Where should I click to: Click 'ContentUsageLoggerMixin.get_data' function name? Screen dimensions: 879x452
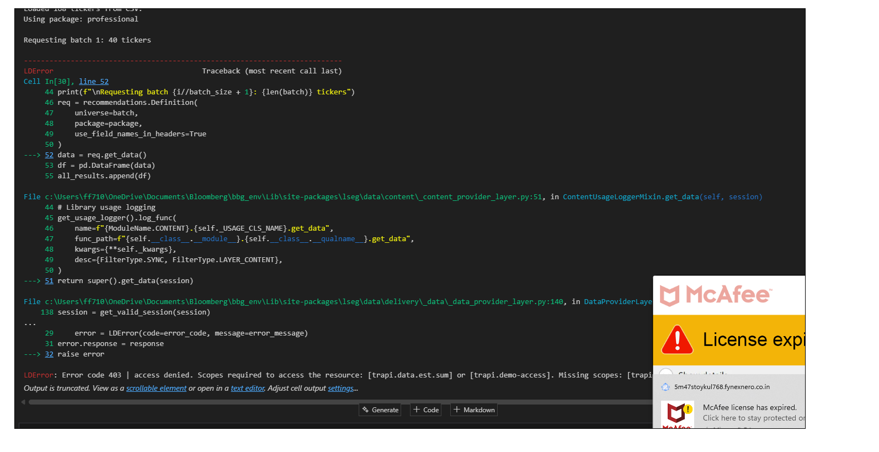click(x=631, y=197)
